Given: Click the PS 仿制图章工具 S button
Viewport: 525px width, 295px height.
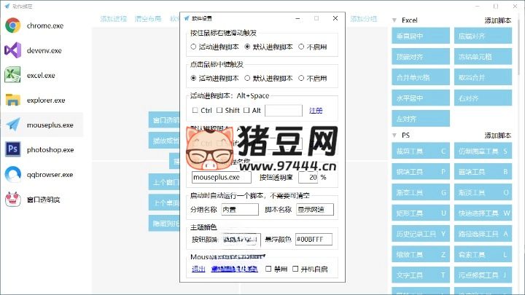Looking at the screenshot, I should (483, 151).
